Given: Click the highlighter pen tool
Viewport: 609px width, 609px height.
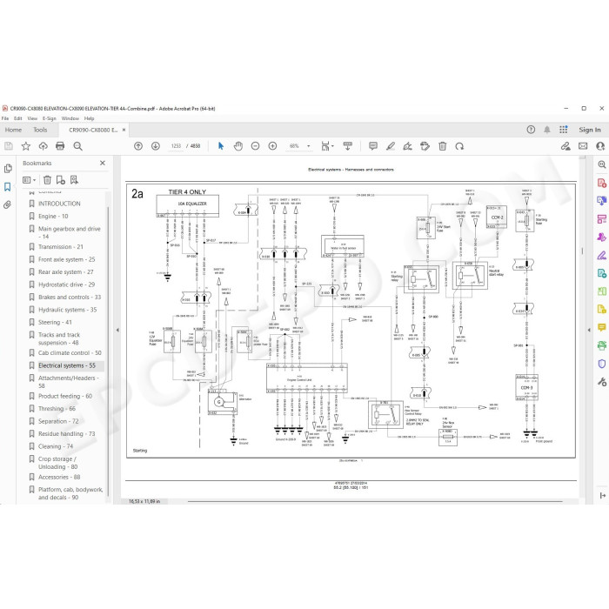Looking at the screenshot, I should 391,146.
